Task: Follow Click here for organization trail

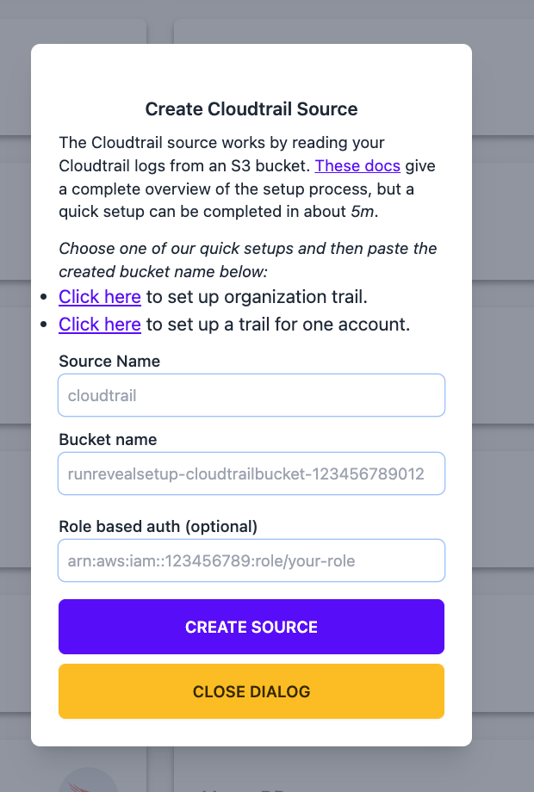Action: 100,297
